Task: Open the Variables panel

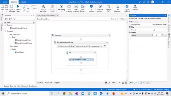Action: pos(40,83)
